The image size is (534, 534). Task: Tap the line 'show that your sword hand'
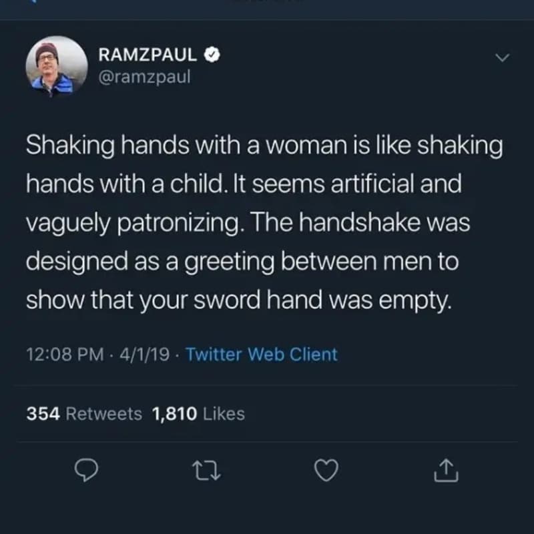239,299
